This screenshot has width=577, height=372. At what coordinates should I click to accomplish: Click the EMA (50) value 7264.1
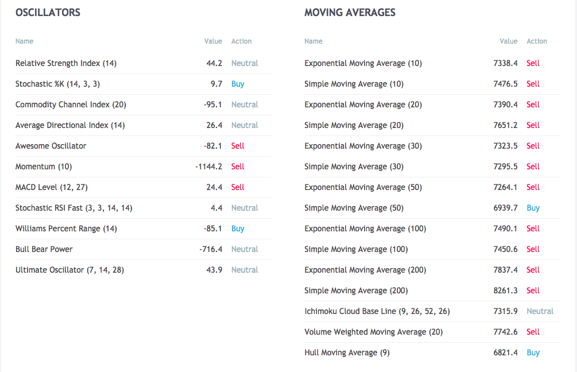click(x=505, y=187)
